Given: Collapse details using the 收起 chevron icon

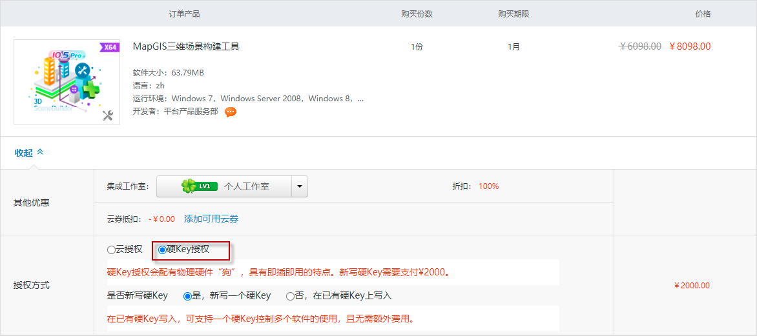Looking at the screenshot, I should point(40,152).
